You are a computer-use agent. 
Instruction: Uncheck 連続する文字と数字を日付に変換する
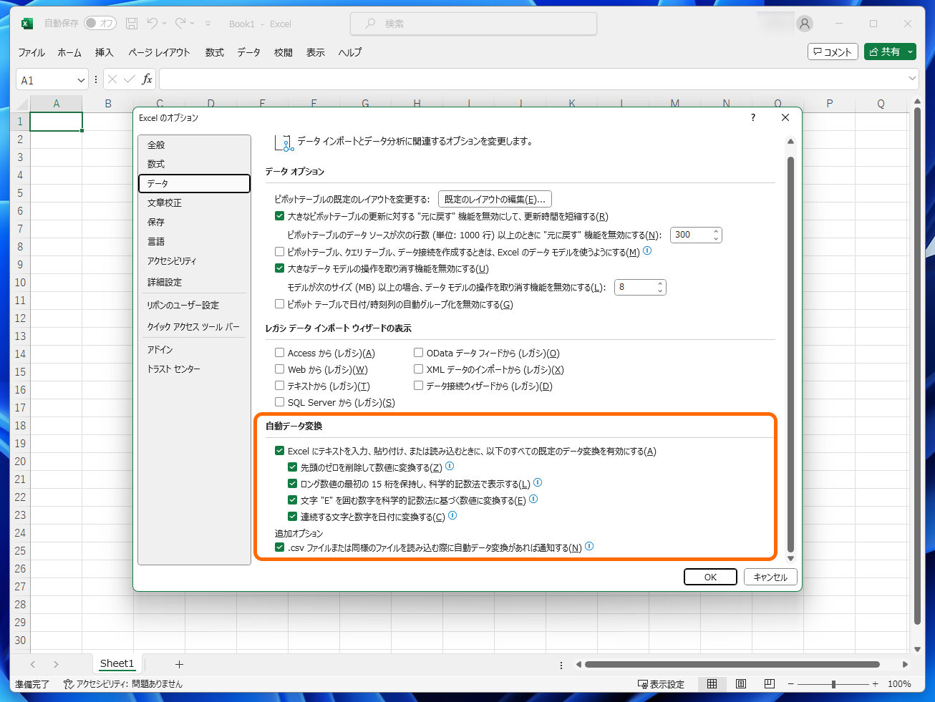point(292,516)
